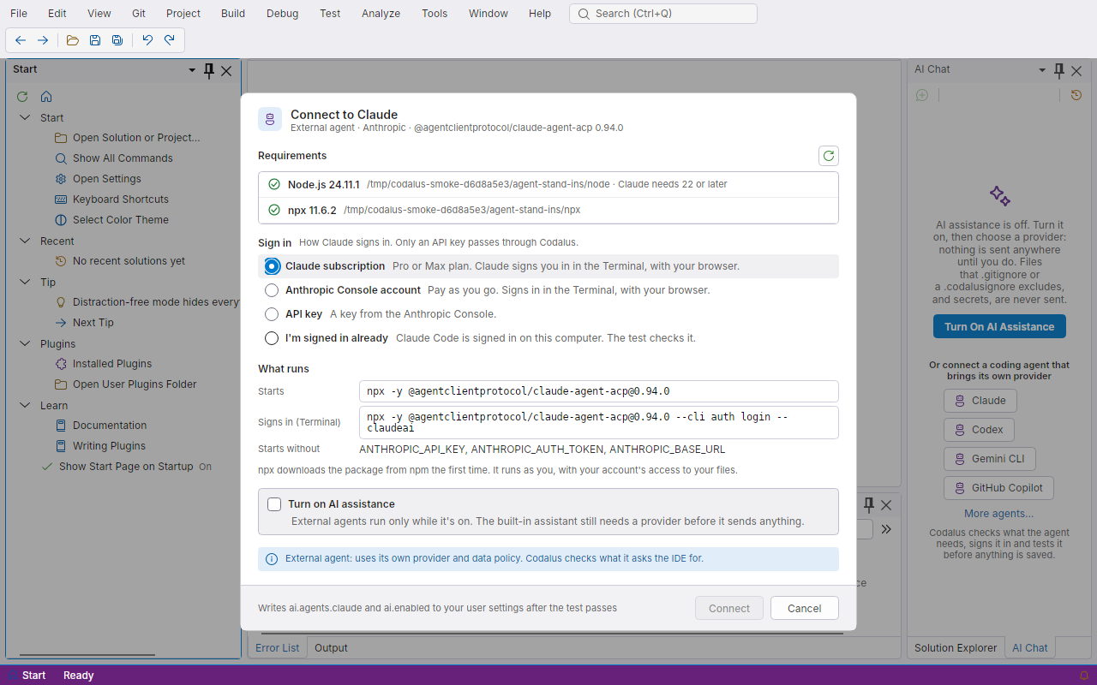1097x685 pixels.
Task: Refresh the Start panel with the reload icon
Action: (23, 97)
